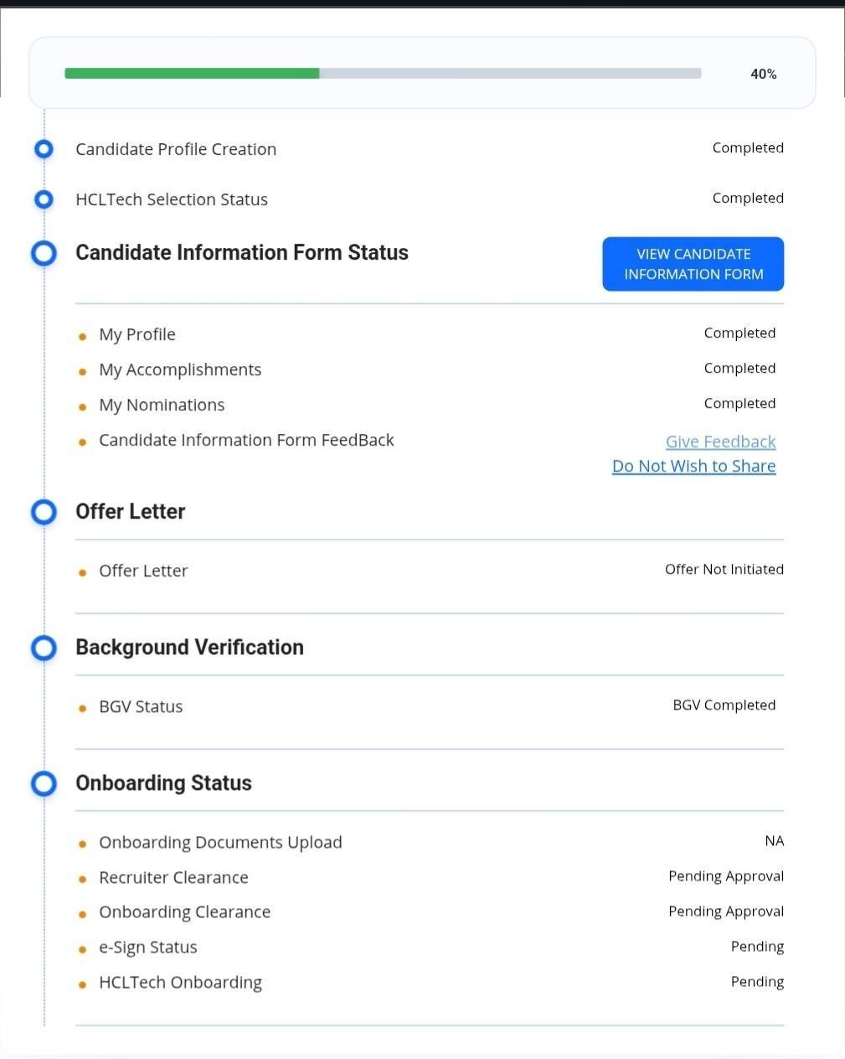
Task: Click the HCLTech Selection Status step circle
Action: (x=44, y=199)
